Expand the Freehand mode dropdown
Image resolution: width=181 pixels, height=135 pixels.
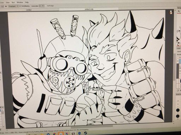13,6
